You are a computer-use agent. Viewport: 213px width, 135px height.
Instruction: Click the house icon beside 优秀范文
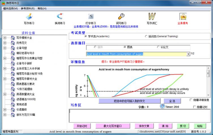pyautogui.click(x=13, y=43)
